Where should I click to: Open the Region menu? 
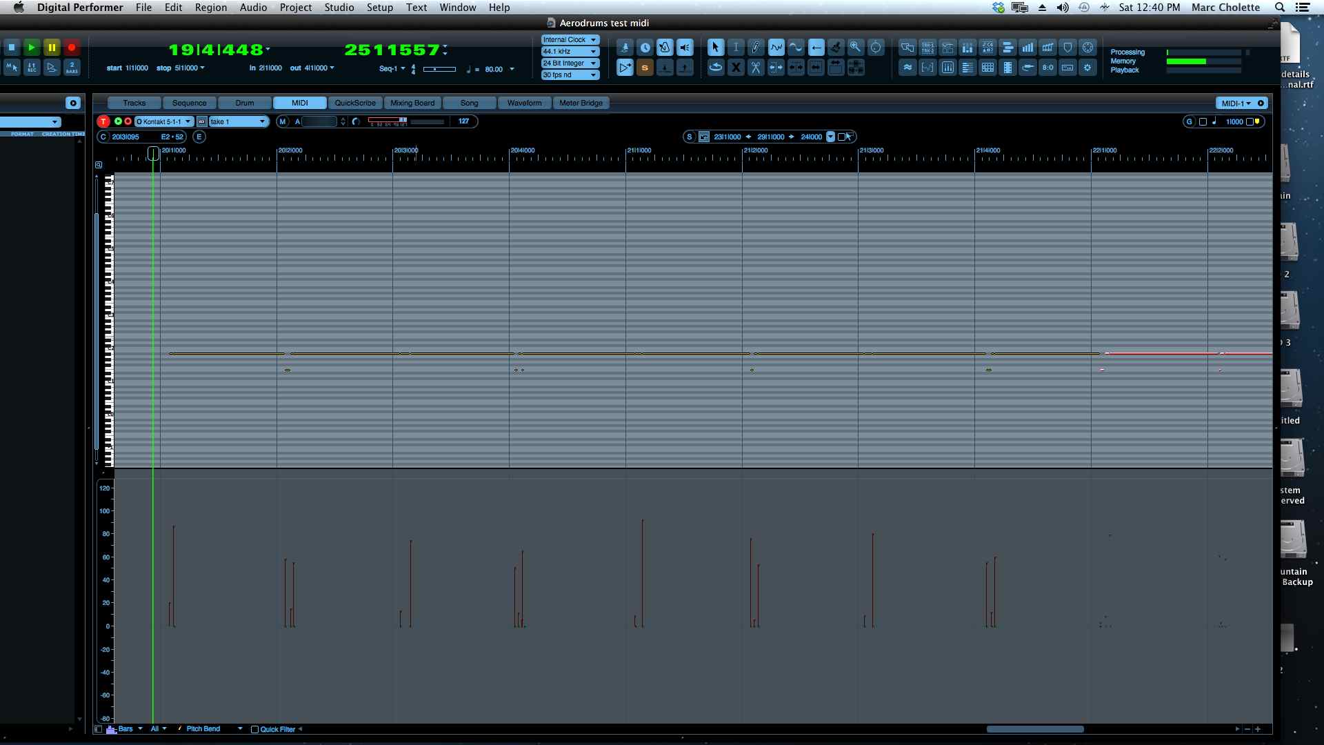211,8
